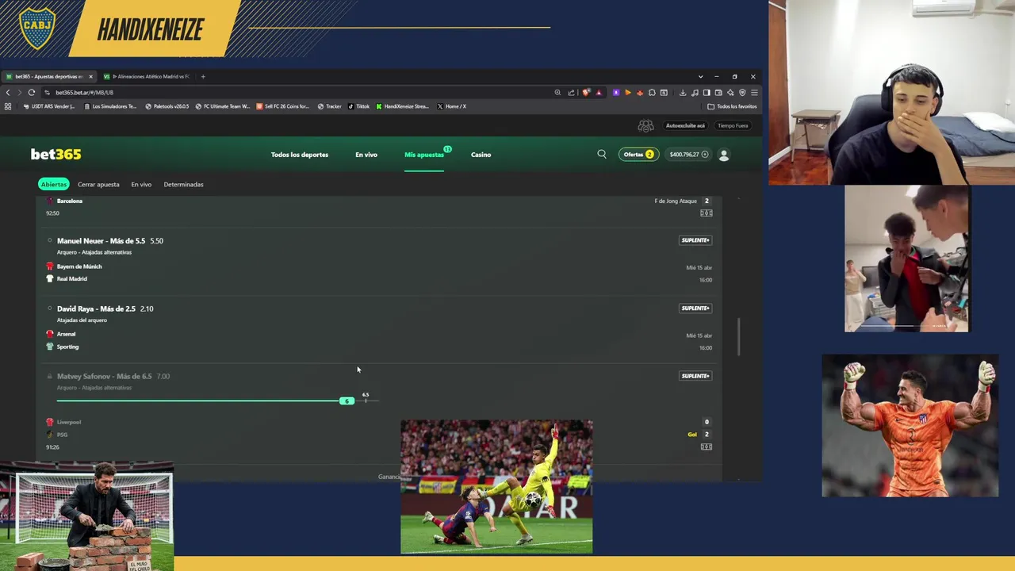Click SUPLENTE+ on Matvey Safonov bet
The width and height of the screenshot is (1015, 571).
point(695,376)
